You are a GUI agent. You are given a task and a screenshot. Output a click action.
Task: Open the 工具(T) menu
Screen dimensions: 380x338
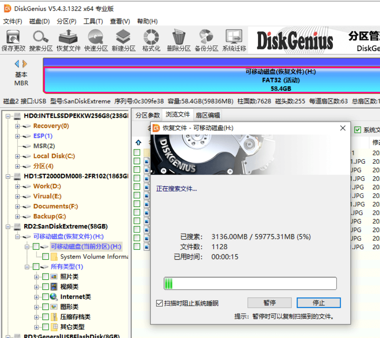pos(93,21)
